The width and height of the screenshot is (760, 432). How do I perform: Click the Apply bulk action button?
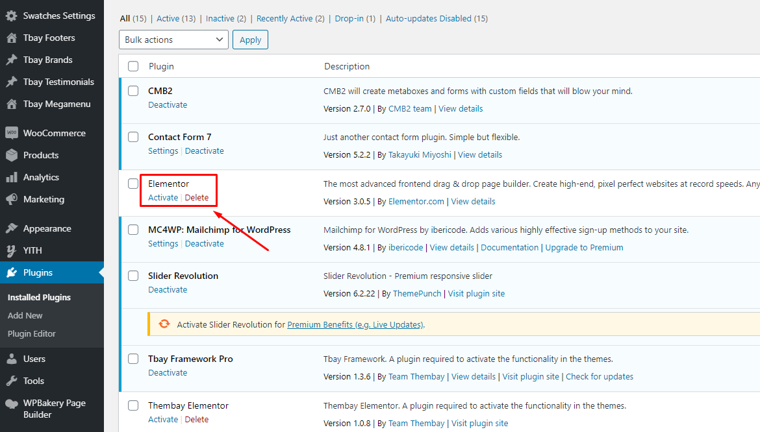[250, 40]
